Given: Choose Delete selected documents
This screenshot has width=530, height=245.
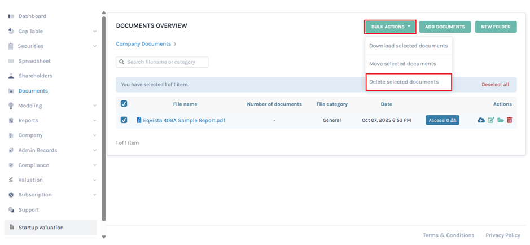Looking at the screenshot, I should click(404, 82).
